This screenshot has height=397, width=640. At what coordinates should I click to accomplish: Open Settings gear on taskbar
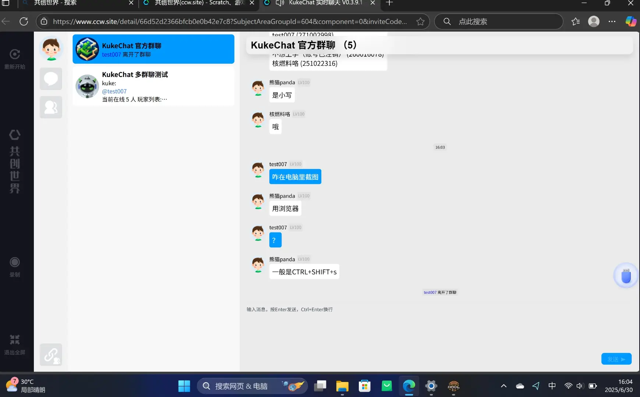[431, 386]
